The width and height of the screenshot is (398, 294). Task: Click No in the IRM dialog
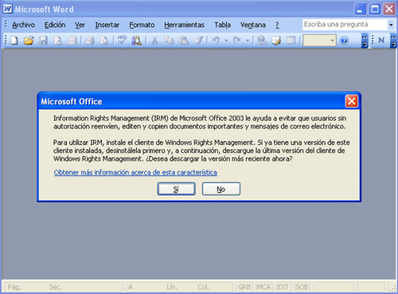tap(221, 189)
